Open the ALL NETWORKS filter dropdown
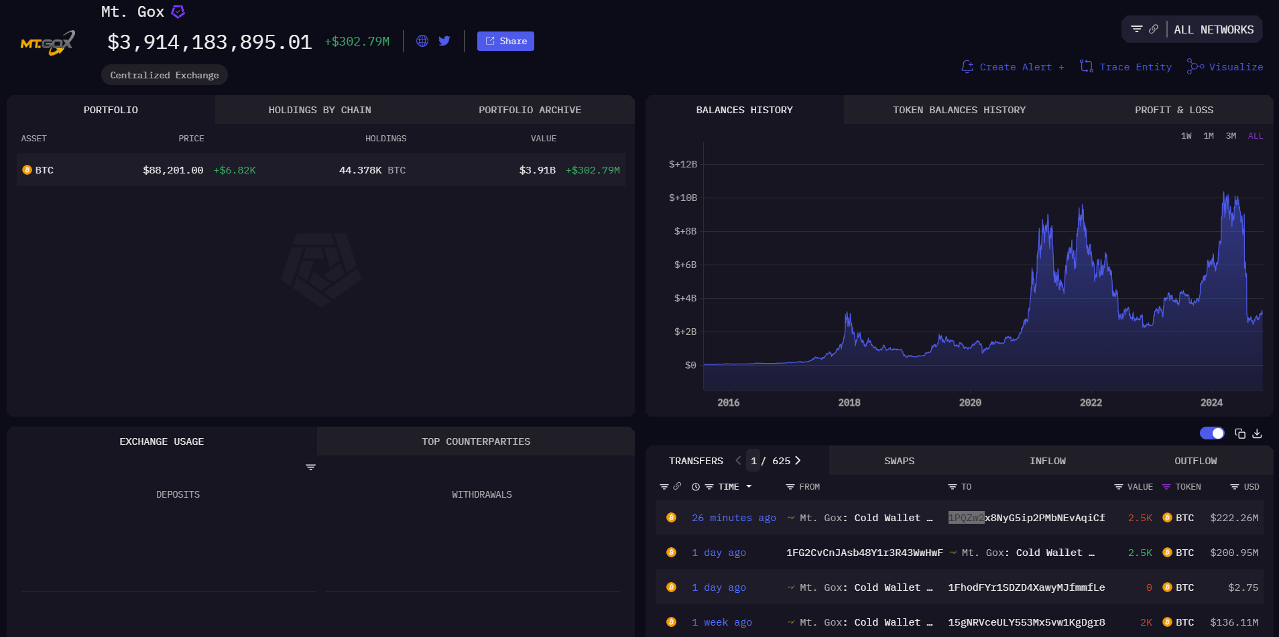The width and height of the screenshot is (1279, 637). point(1213,29)
